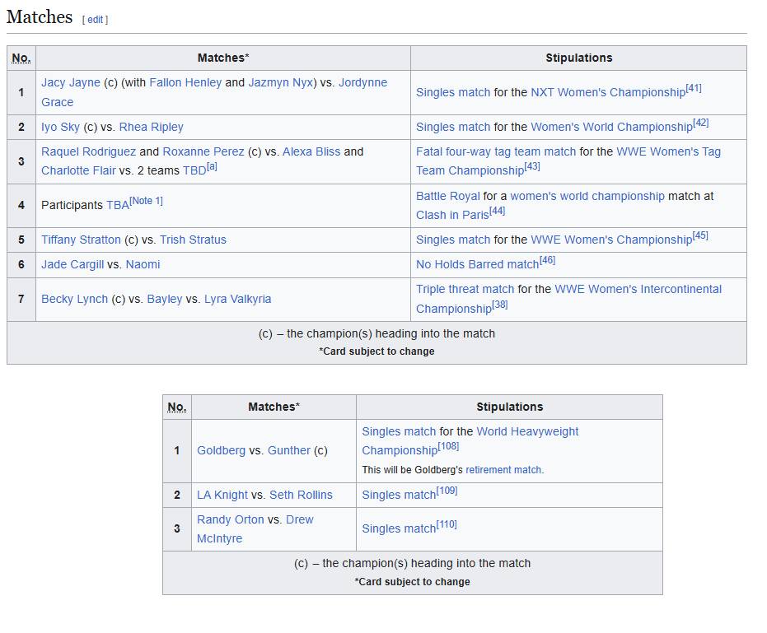Image resolution: width=767 pixels, height=633 pixels.
Task: Open citation reference [44]
Action: pyautogui.click(x=497, y=211)
